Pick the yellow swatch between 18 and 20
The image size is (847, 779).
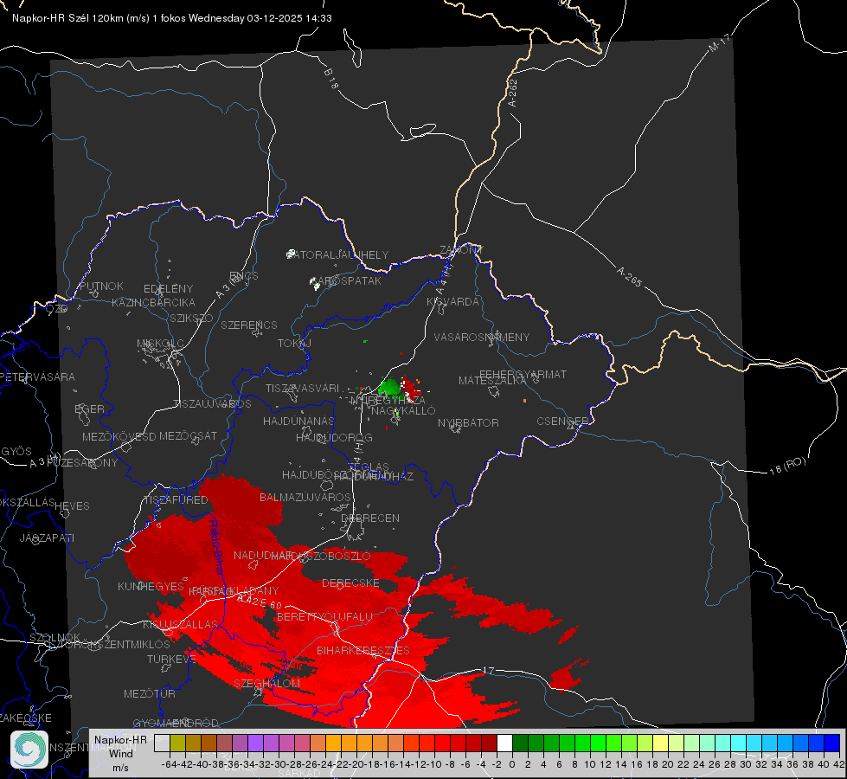(x=661, y=743)
